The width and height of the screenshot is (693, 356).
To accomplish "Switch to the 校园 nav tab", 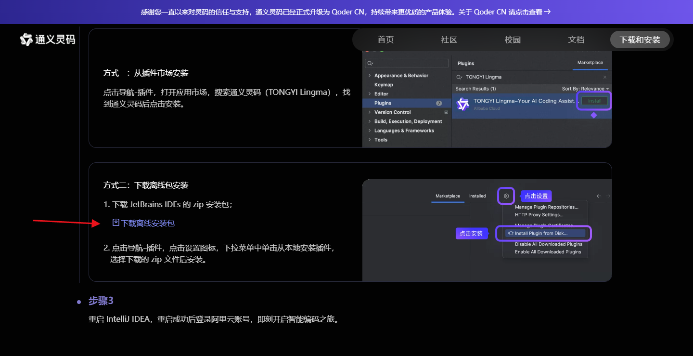I will pos(513,40).
